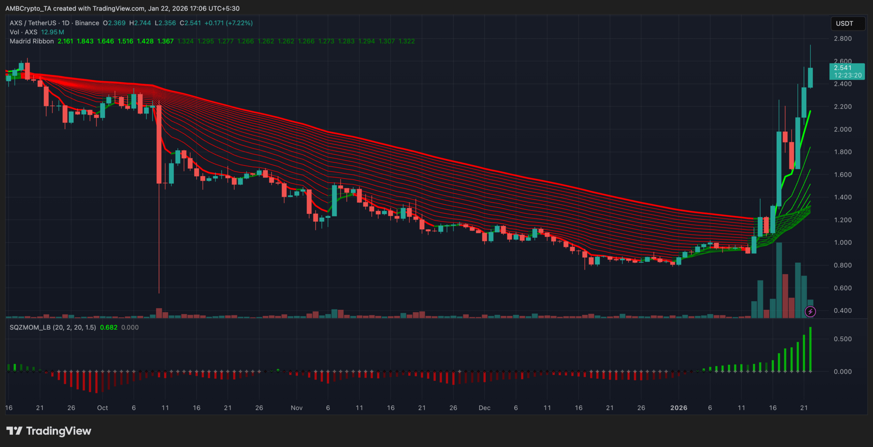Select the SQZMOM_LB (20, 2, 20, 1.5) legend

pyautogui.click(x=53, y=327)
